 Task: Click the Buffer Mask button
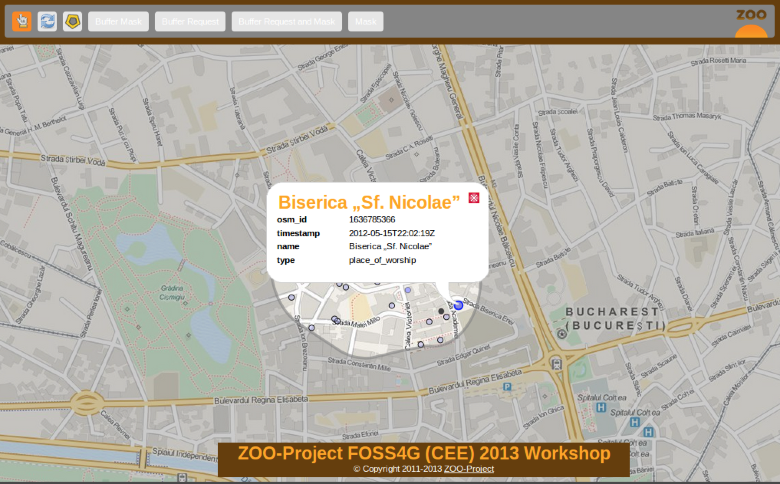click(x=118, y=21)
